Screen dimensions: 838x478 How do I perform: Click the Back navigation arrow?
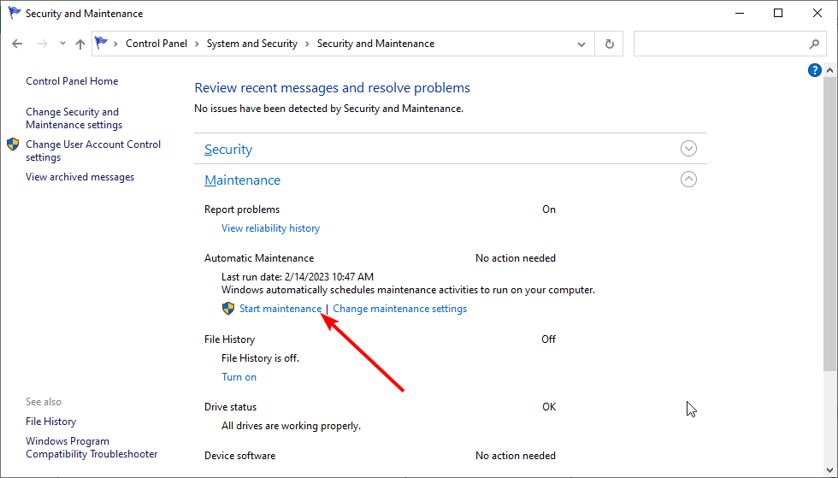point(17,44)
